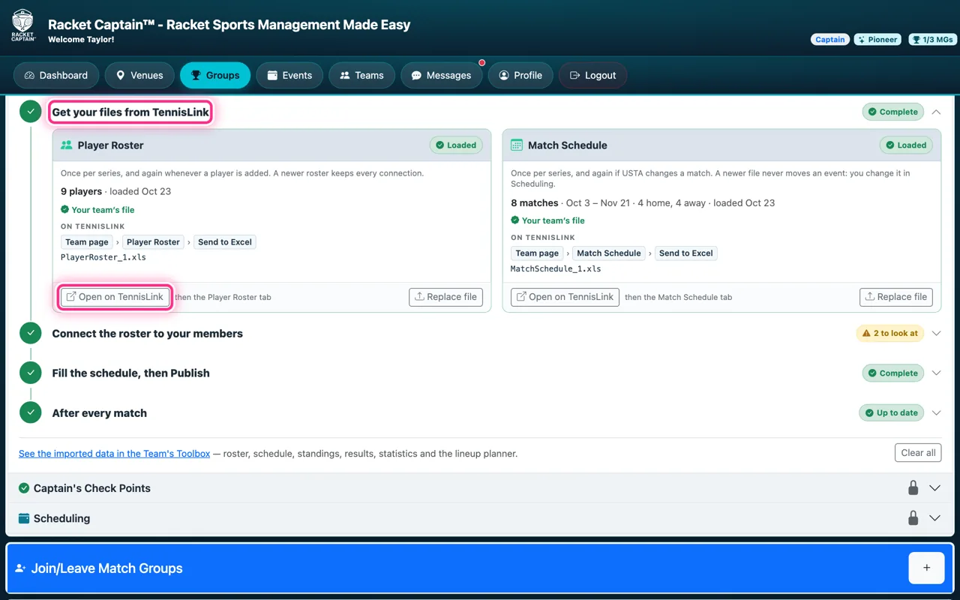The image size is (960, 600).
Task: Click the lock icon beside Captain's Check Points
Action: click(913, 488)
